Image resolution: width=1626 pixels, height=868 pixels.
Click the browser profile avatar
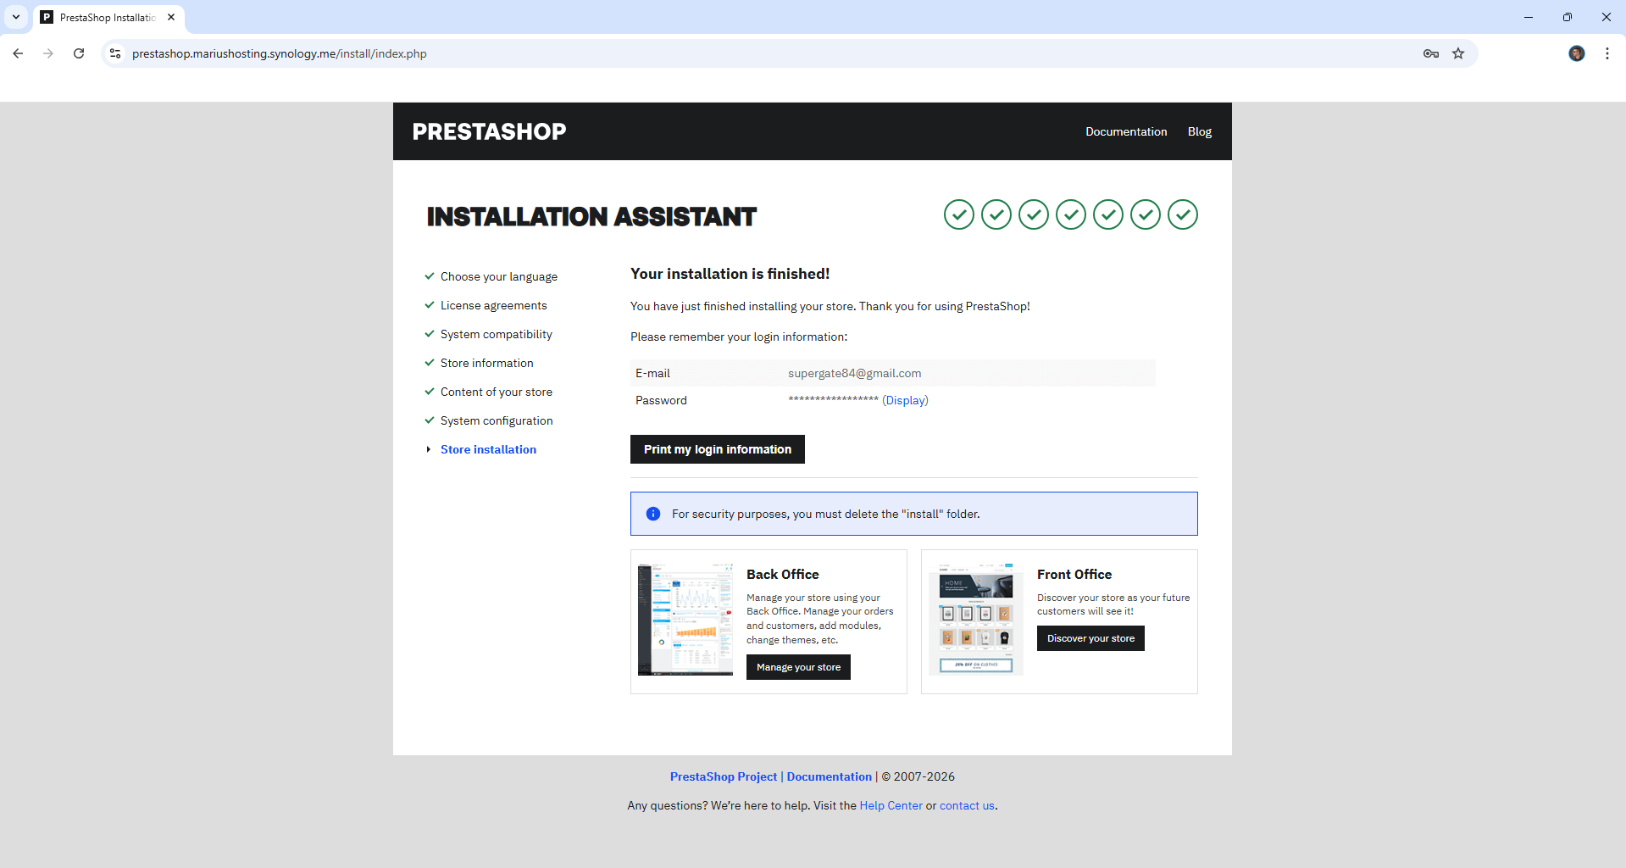click(1576, 53)
